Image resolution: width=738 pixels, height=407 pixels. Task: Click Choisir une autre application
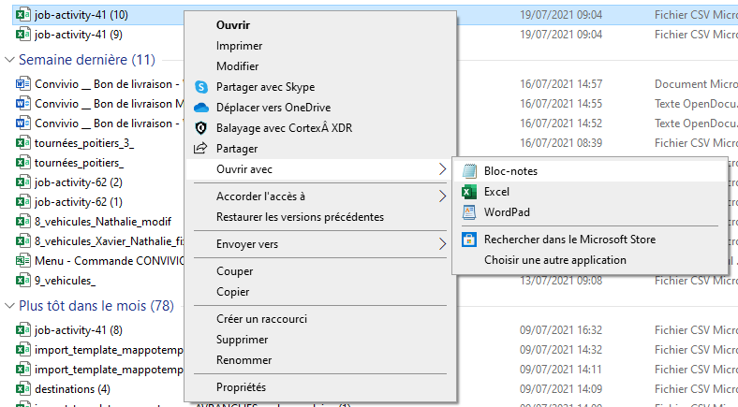point(554,260)
